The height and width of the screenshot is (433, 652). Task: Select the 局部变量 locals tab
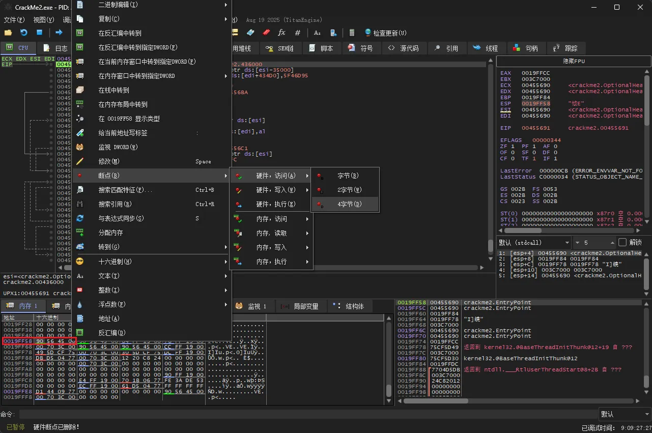tap(300, 306)
